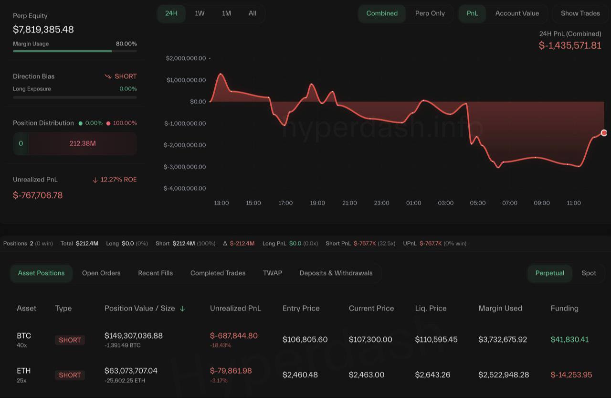Click the 24H PnL value $-1,435,571.81
The height and width of the screenshot is (398, 611).
(x=570, y=46)
